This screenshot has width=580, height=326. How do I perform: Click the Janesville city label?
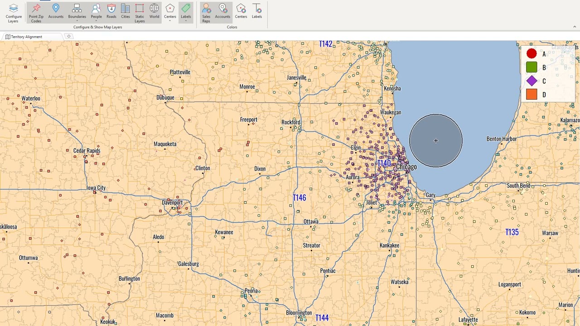[x=296, y=77]
